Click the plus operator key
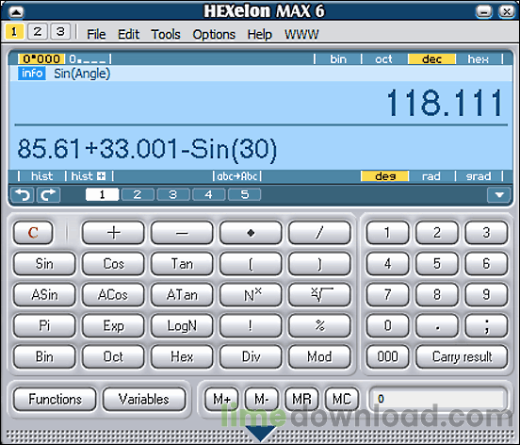The image size is (520, 445). pos(113,233)
